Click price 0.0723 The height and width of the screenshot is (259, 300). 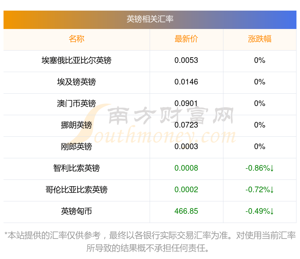pyautogui.click(x=186, y=125)
